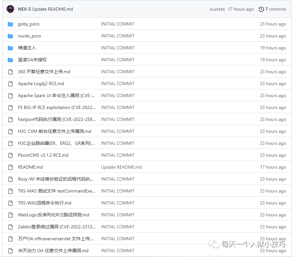
Task: Open Fastjson代码执行漏洞 file
Action: [57, 119]
